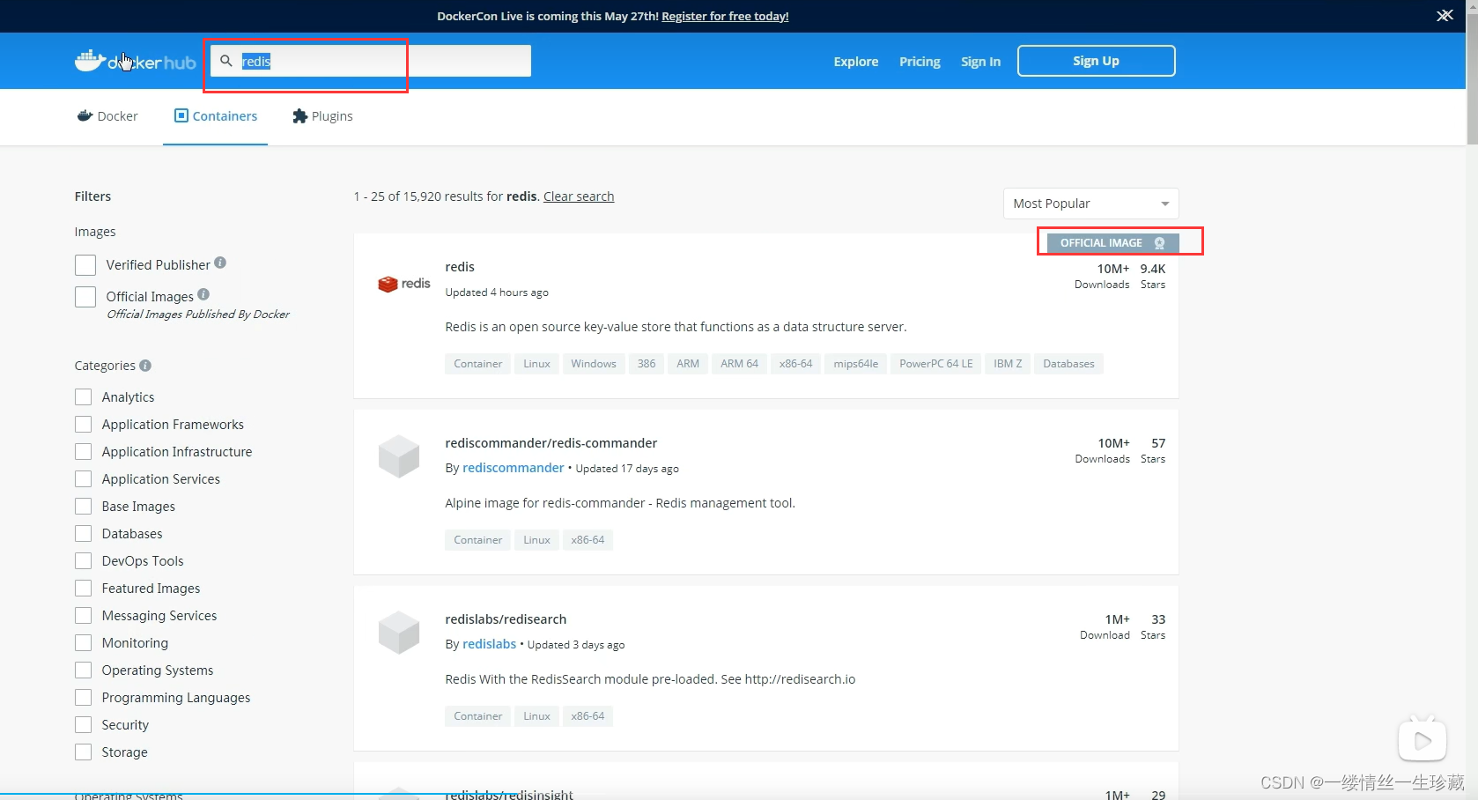Check the Storage category
The height and width of the screenshot is (800, 1478).
pyautogui.click(x=84, y=752)
